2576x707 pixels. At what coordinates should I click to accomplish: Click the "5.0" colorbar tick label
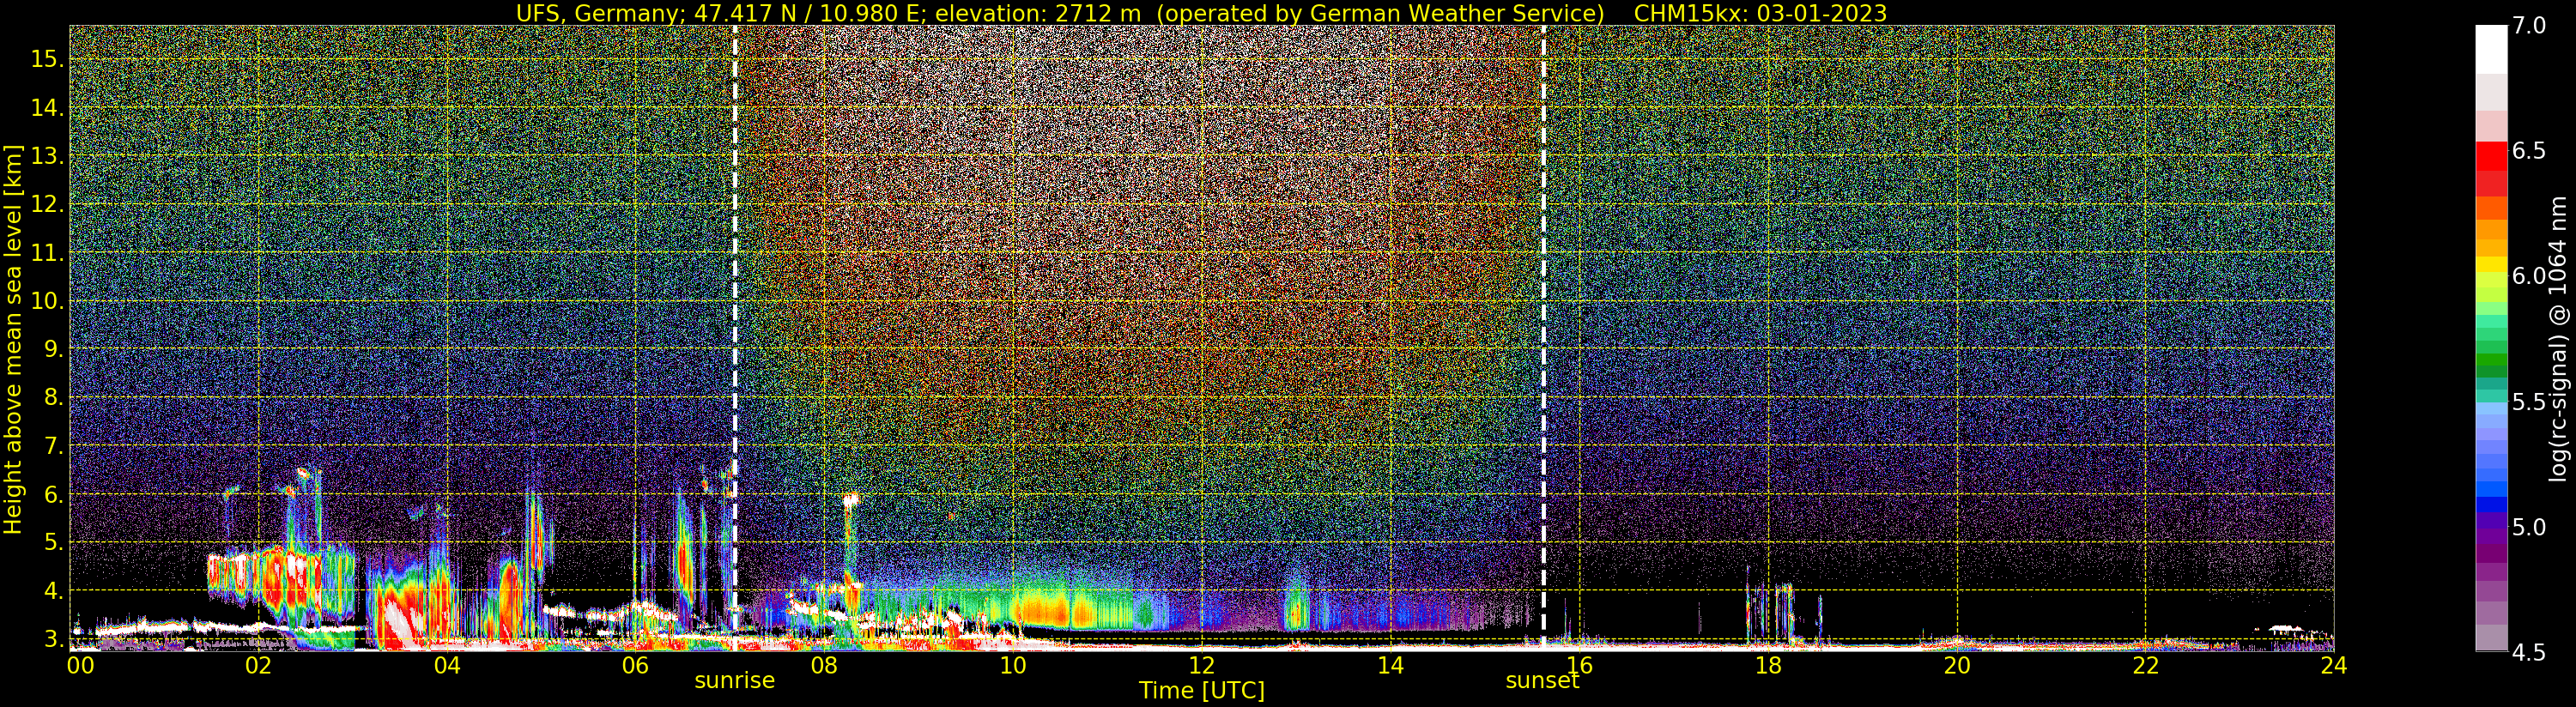click(x=2530, y=527)
